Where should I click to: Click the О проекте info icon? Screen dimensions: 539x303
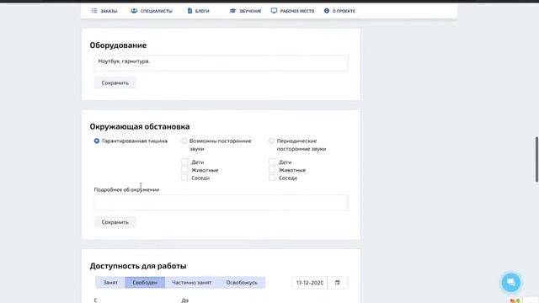(327, 11)
